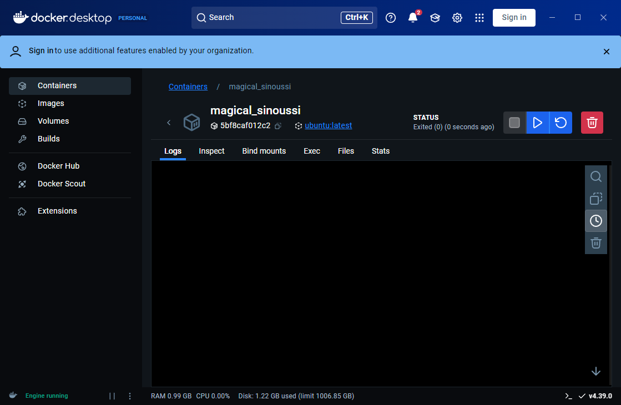Click the Containers breadcrumb link
This screenshot has width=621, height=405.
(188, 87)
